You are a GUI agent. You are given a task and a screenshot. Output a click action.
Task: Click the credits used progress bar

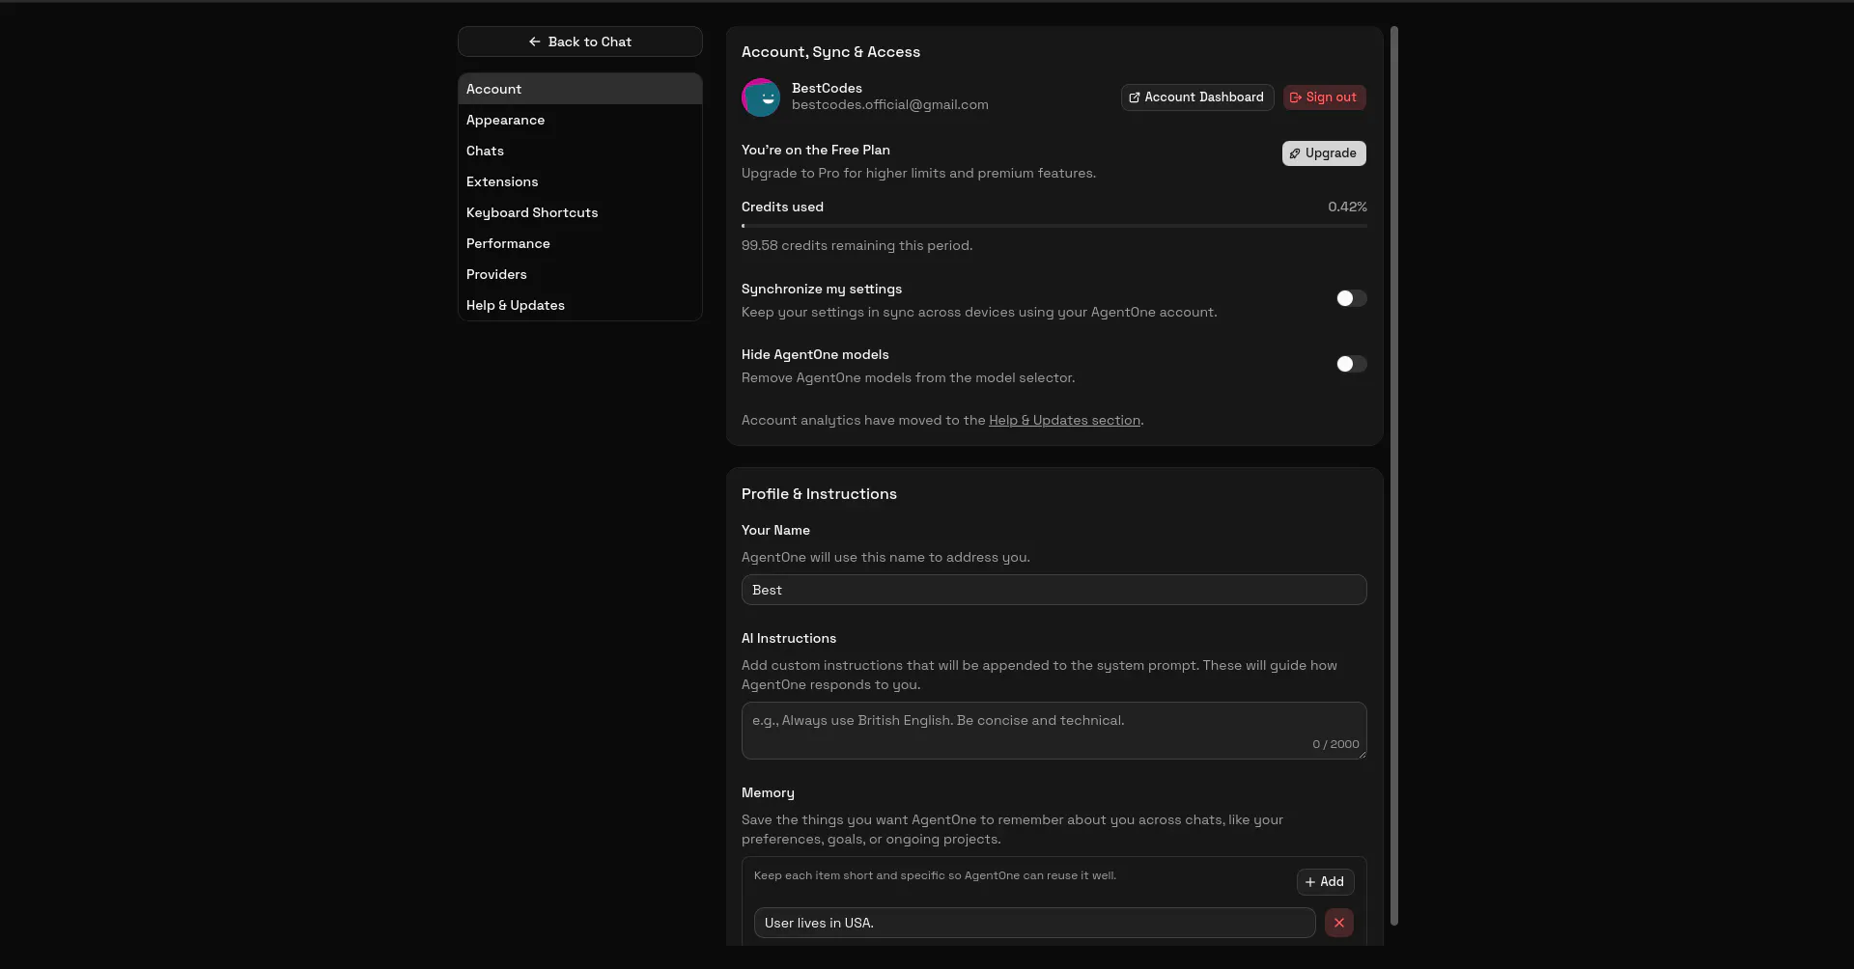click(x=1053, y=226)
